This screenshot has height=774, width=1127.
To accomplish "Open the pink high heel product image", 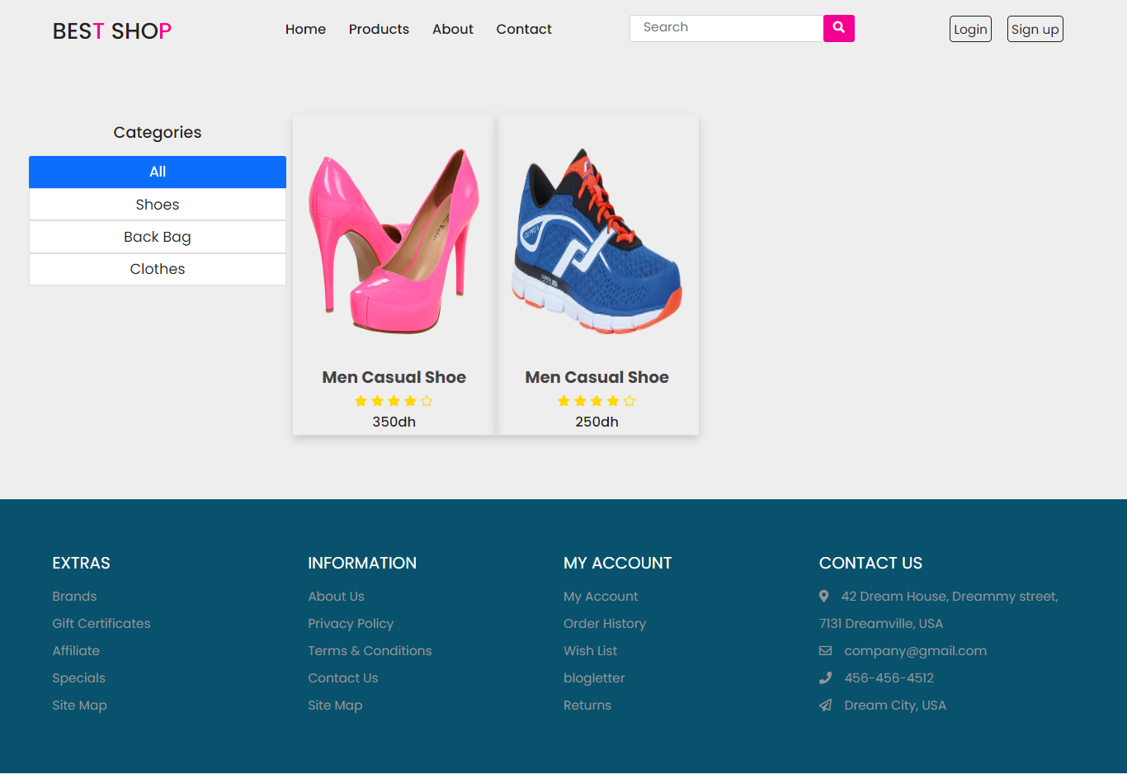I will tap(394, 241).
